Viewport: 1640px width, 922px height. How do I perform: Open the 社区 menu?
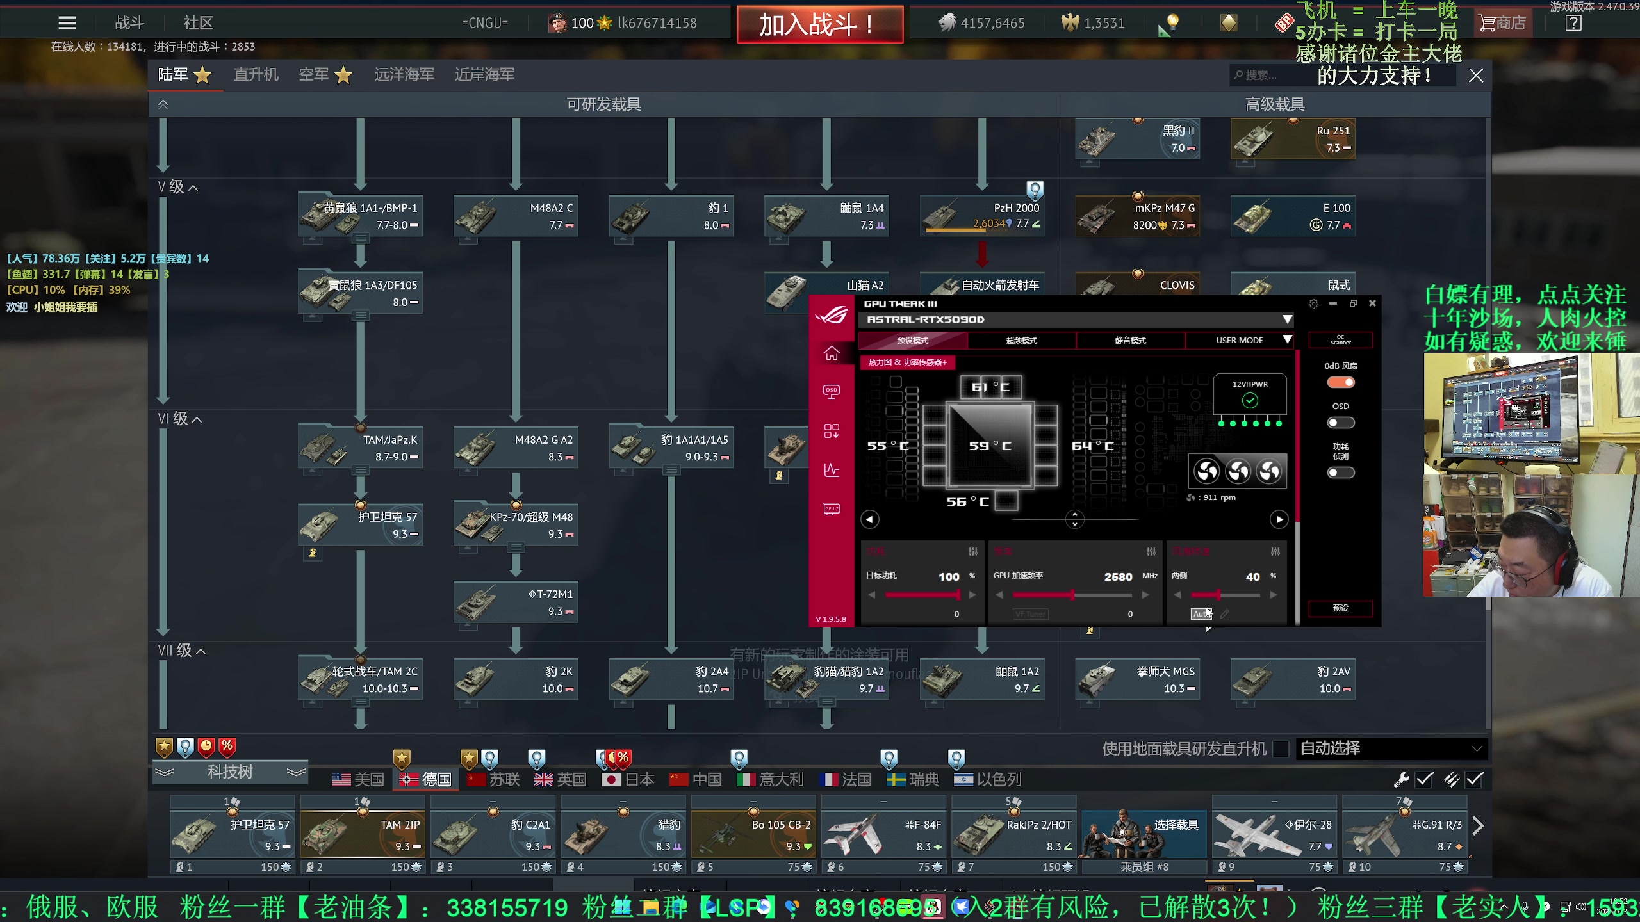tap(198, 23)
